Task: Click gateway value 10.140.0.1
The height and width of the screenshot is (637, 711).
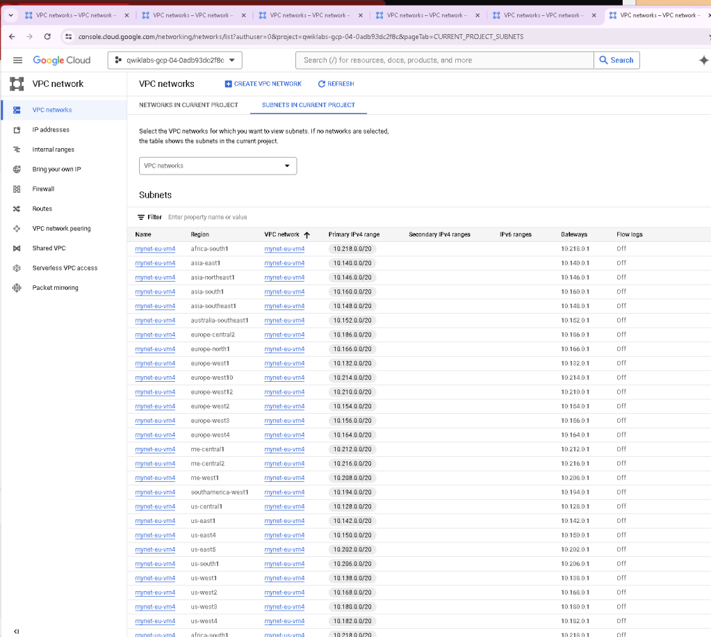Action: tap(575, 263)
